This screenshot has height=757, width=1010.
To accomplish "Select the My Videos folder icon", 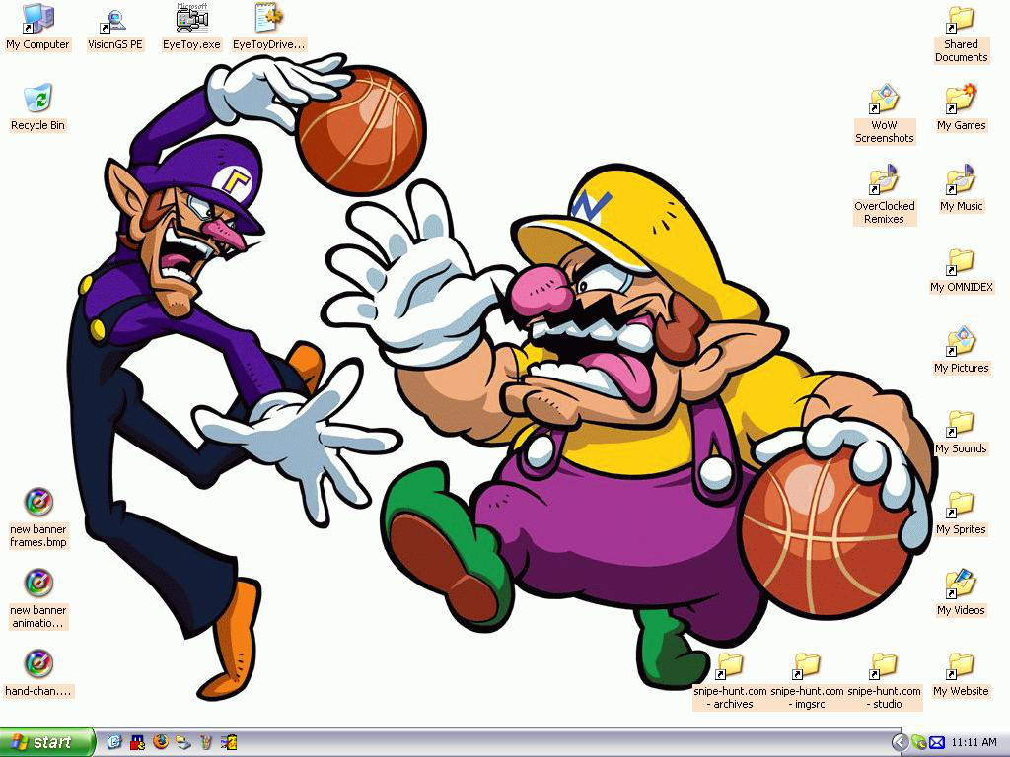I will 961,585.
